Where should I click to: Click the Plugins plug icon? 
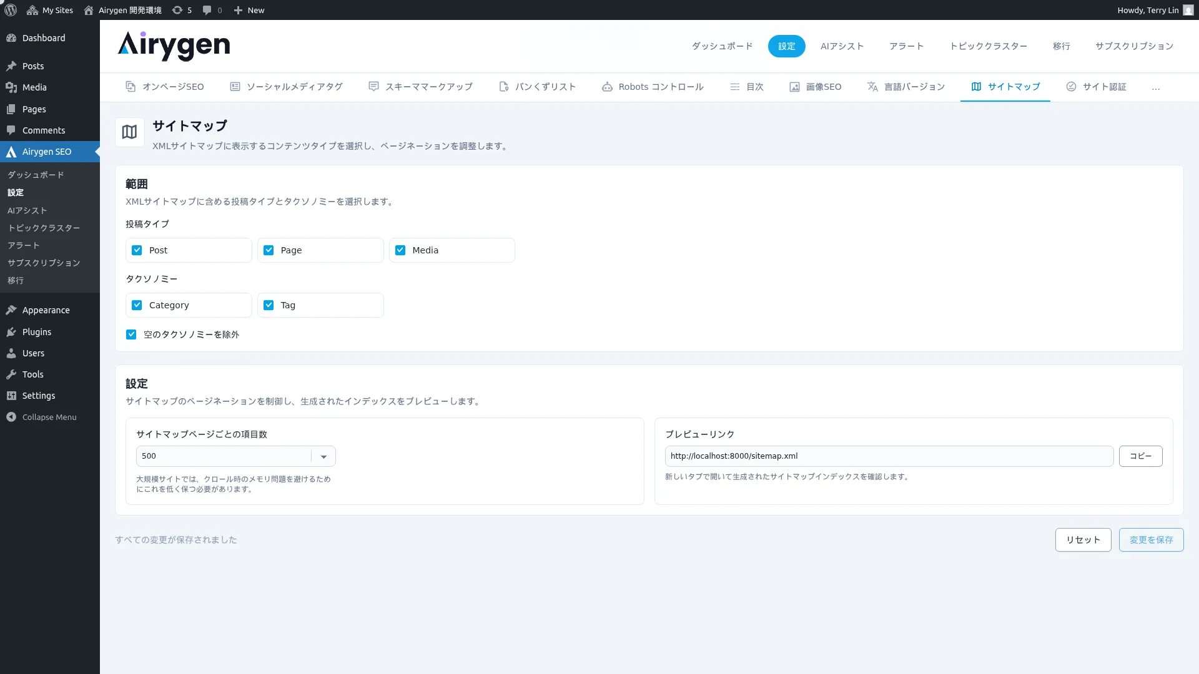click(x=11, y=332)
